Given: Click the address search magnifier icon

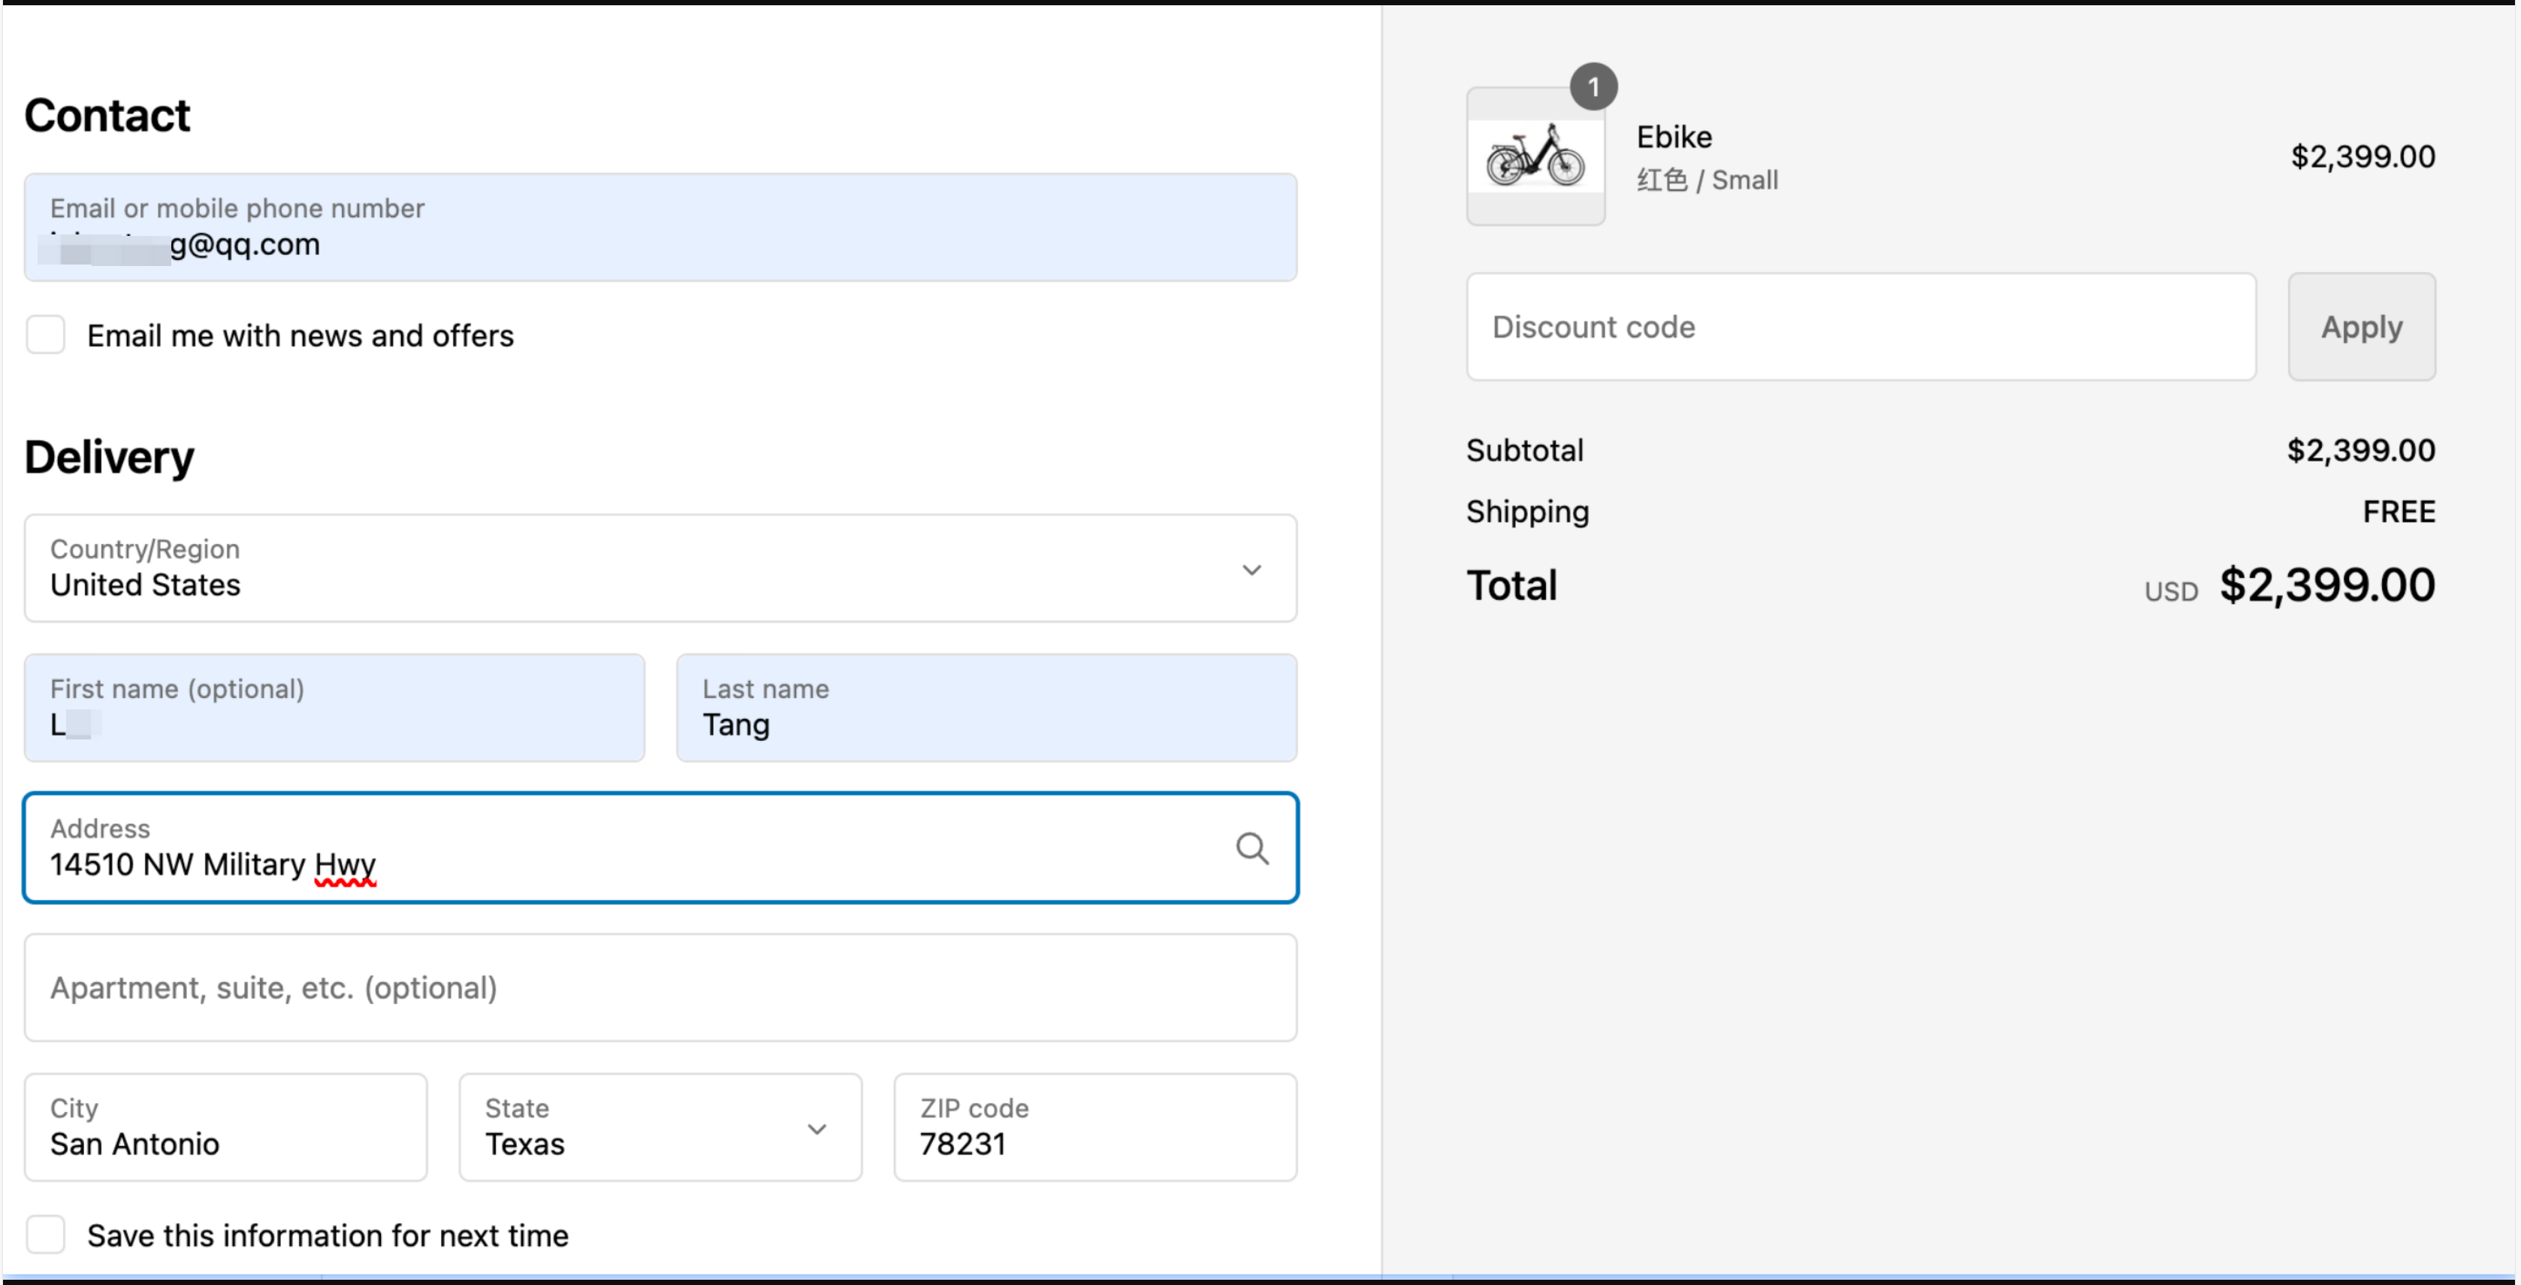Looking at the screenshot, I should pos(1251,848).
